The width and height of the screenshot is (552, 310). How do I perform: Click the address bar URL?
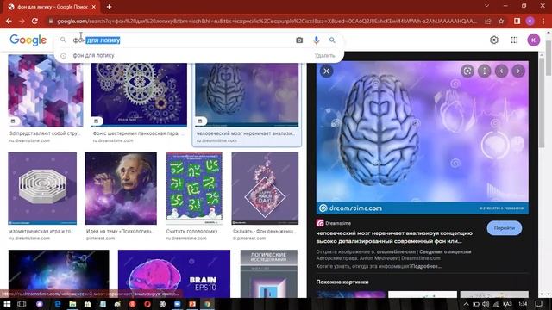267,21
